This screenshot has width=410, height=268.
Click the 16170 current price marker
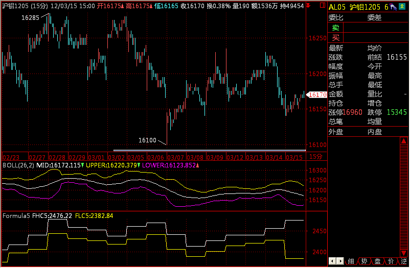click(x=317, y=95)
